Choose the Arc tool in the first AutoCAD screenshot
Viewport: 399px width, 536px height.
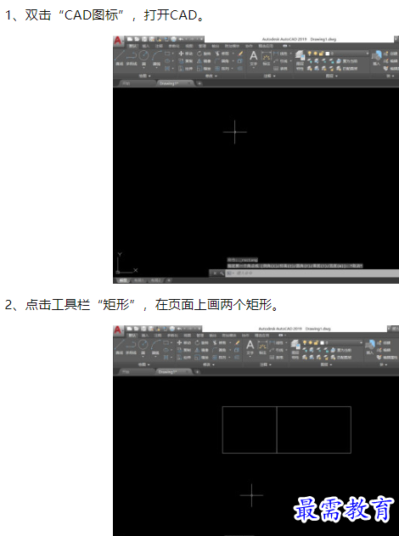[157, 58]
